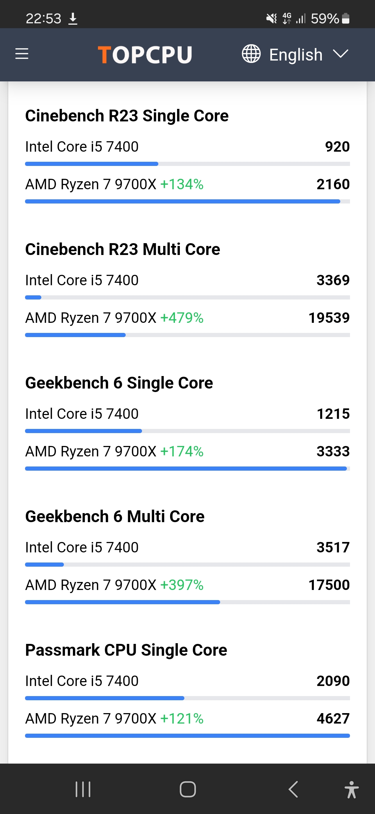Tap the Android recent apps button

pyautogui.click(x=83, y=789)
